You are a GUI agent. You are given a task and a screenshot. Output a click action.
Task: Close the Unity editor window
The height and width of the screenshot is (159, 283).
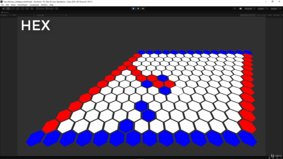point(279,2)
